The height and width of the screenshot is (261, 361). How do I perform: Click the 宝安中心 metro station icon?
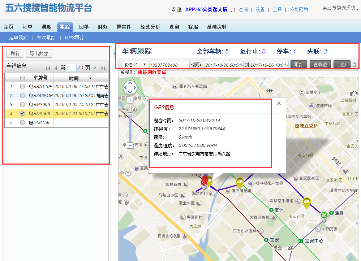click(x=301, y=241)
